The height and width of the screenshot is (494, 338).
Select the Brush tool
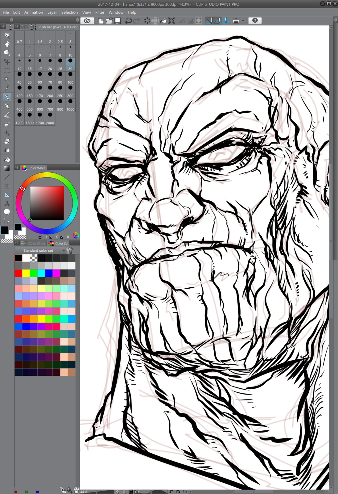point(7,115)
